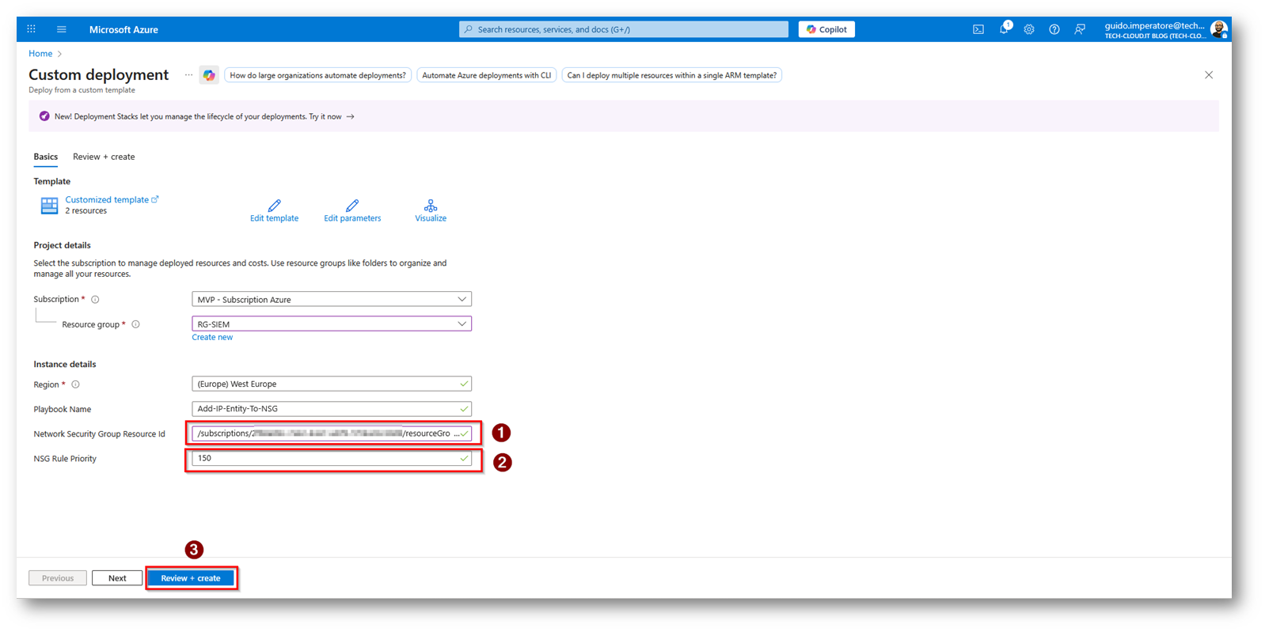Expand the Resource group dropdown
The height and width of the screenshot is (632, 1265).
[x=331, y=324]
